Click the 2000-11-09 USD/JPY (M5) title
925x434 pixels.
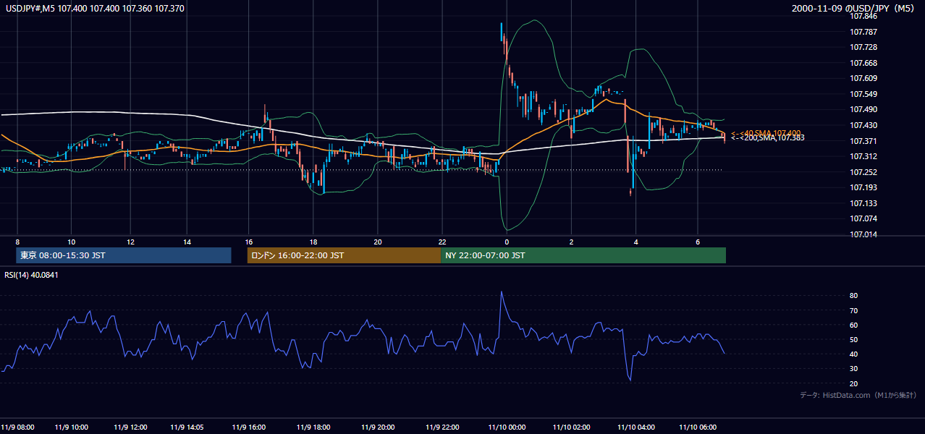point(854,8)
